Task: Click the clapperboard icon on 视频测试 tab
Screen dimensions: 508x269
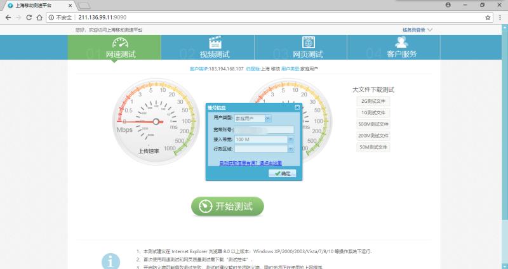Action: click(215, 43)
